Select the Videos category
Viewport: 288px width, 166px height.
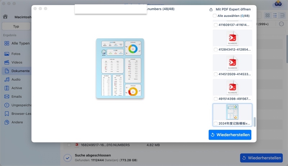pyautogui.click(x=17, y=62)
